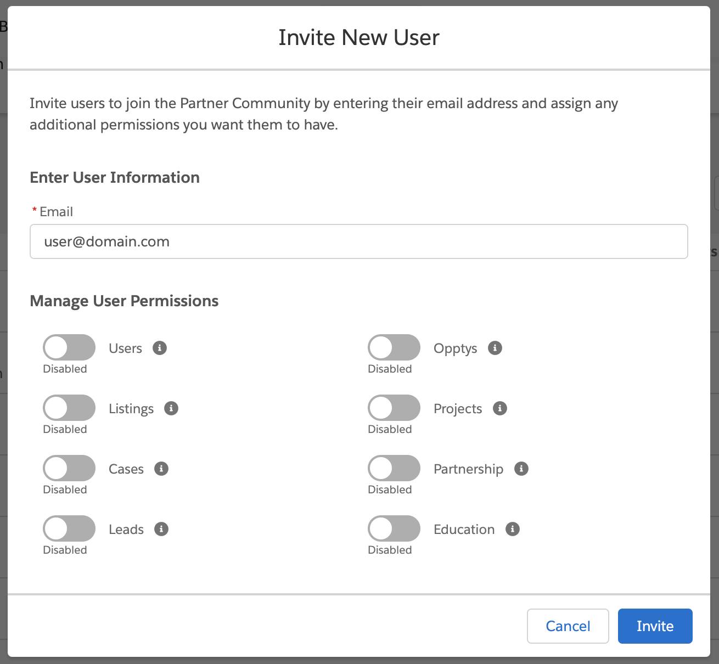Click the Cases permission label
Image resolution: width=719 pixels, height=664 pixels.
(x=126, y=469)
